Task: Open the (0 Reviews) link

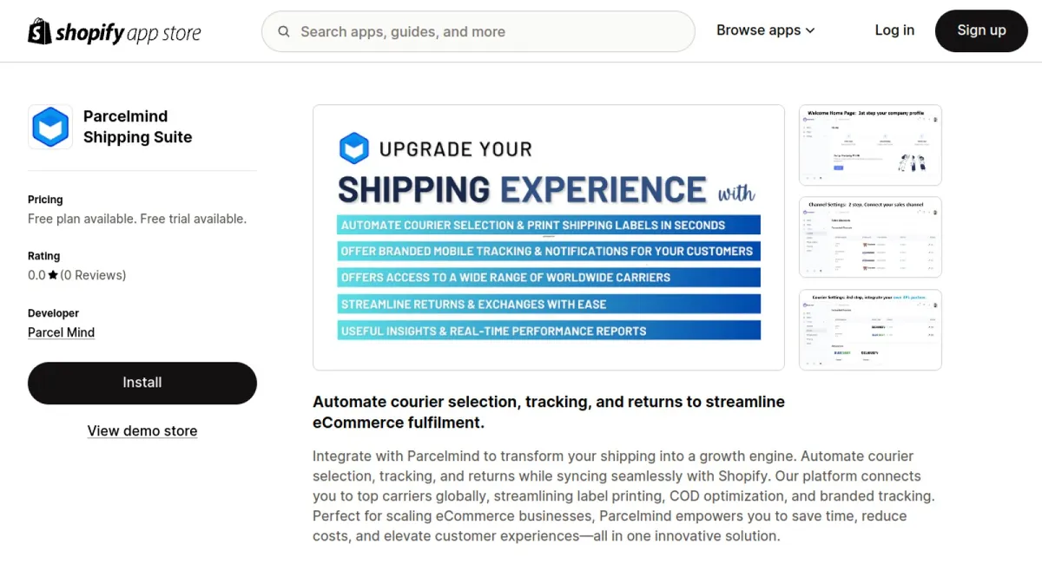Action: (x=93, y=275)
